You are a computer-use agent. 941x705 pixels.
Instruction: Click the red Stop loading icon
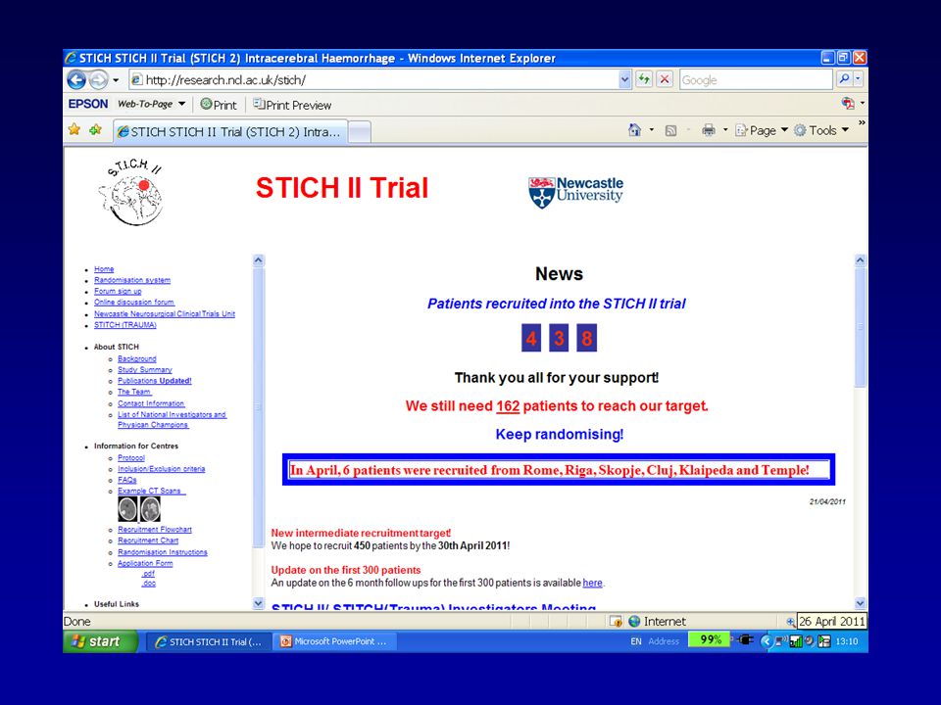665,79
